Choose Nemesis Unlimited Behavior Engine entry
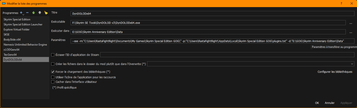 click(25, 45)
